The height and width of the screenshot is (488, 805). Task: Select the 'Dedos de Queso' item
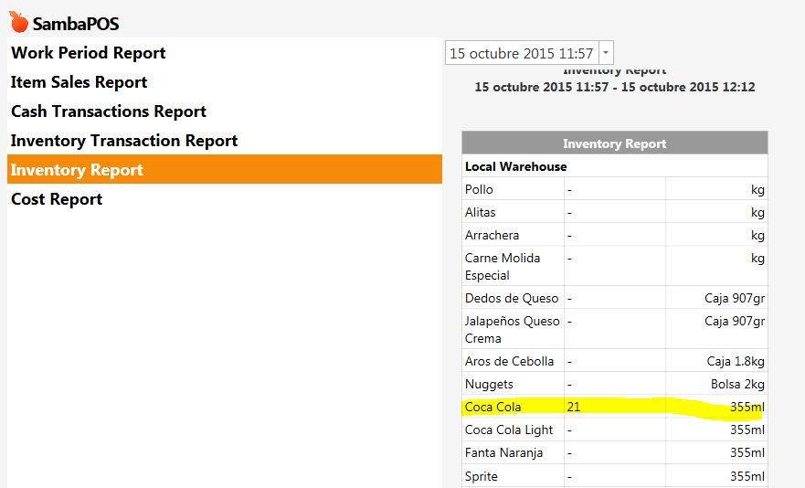click(x=512, y=299)
